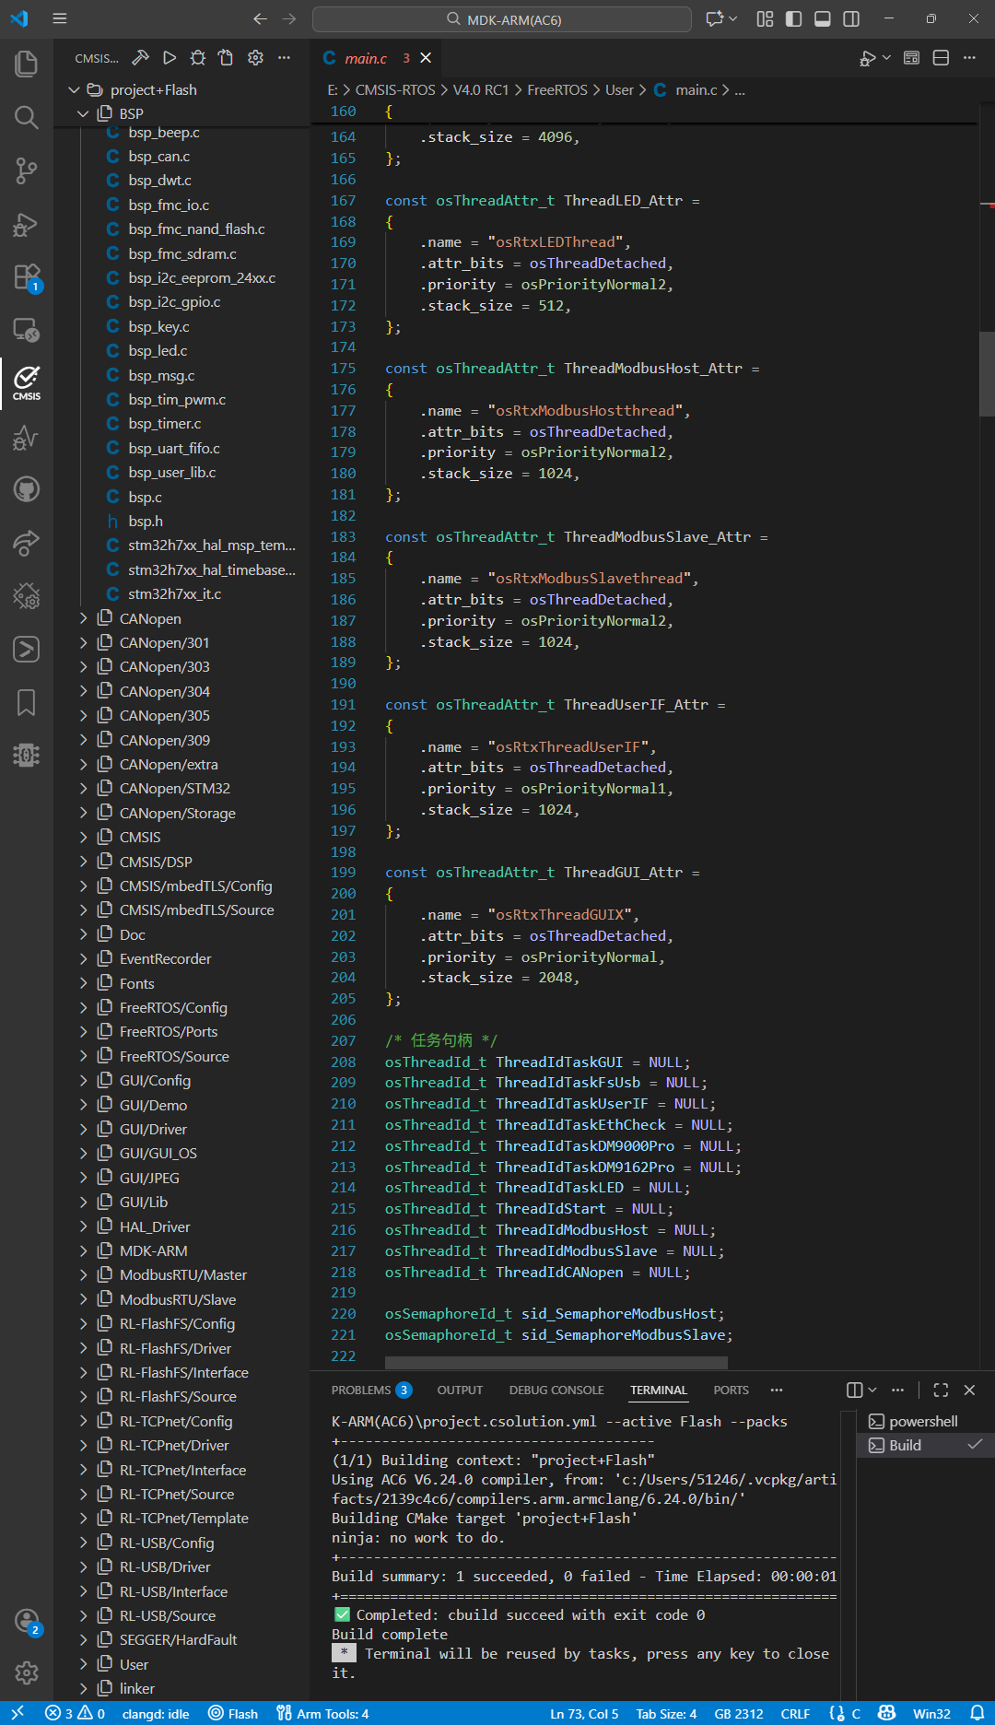
Task: Click the CMSIS build hammer icon
Action: pyautogui.click(x=140, y=58)
